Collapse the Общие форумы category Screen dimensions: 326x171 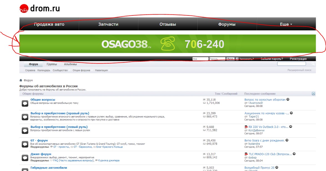(x=313, y=94)
